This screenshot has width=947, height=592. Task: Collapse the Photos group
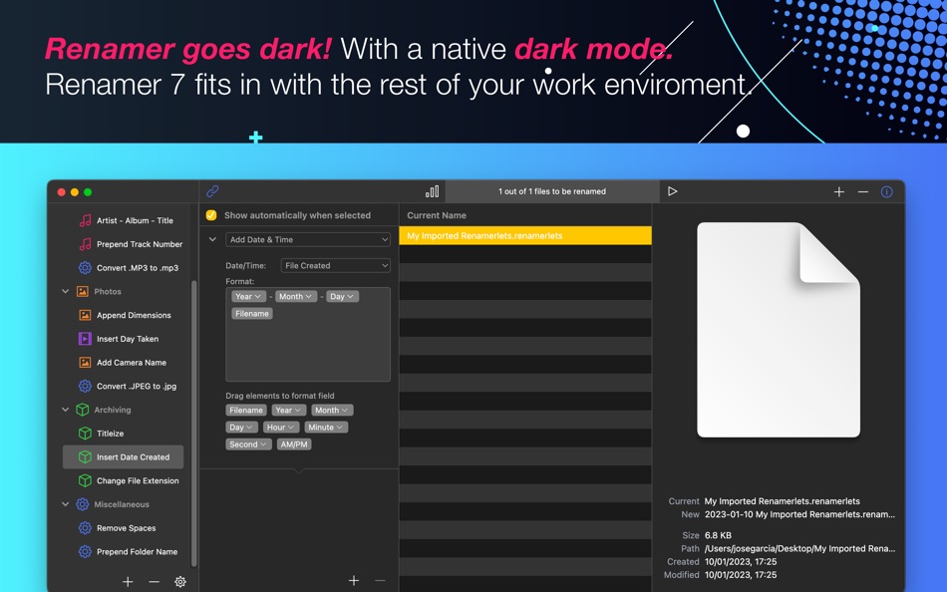click(65, 291)
